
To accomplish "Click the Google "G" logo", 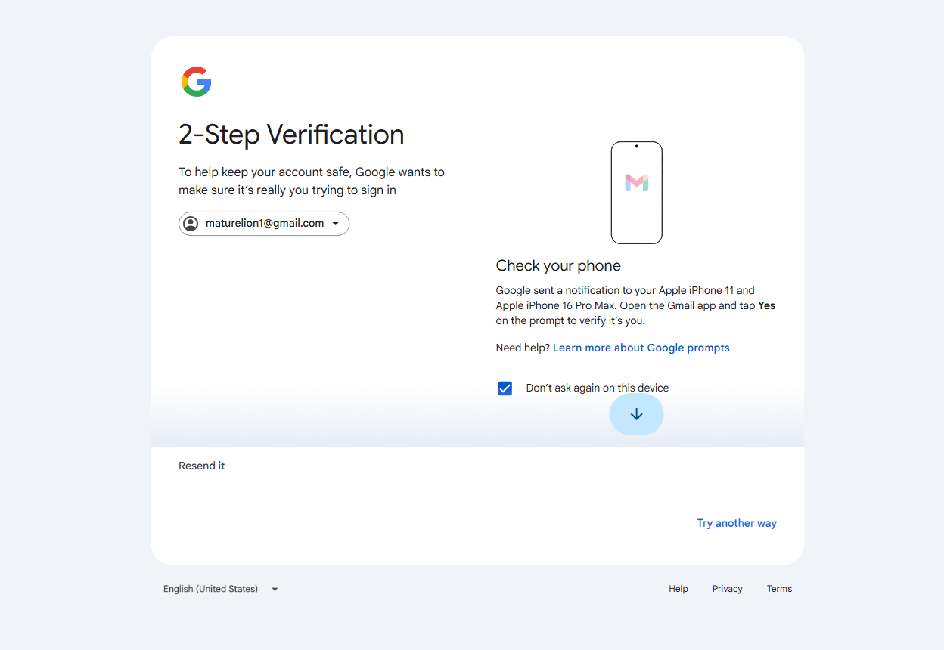I will point(196,82).
